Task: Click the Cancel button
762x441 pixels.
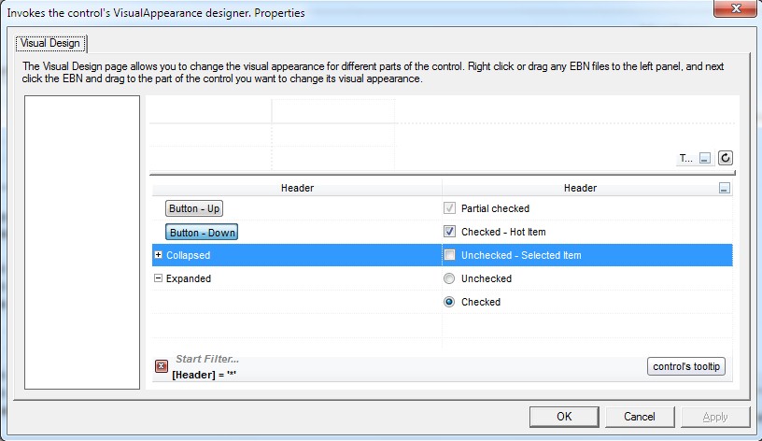Action: pos(640,416)
